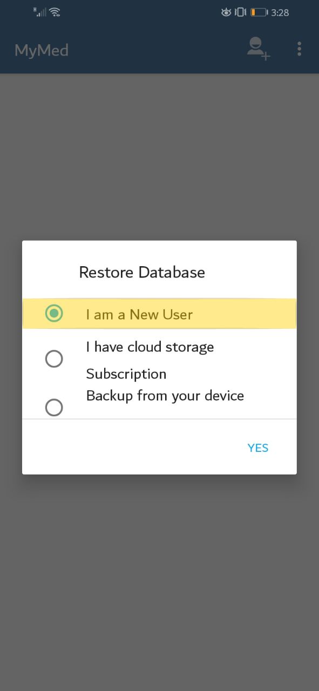
Task: Tap the vibrate mode status icon
Action: coord(241,12)
